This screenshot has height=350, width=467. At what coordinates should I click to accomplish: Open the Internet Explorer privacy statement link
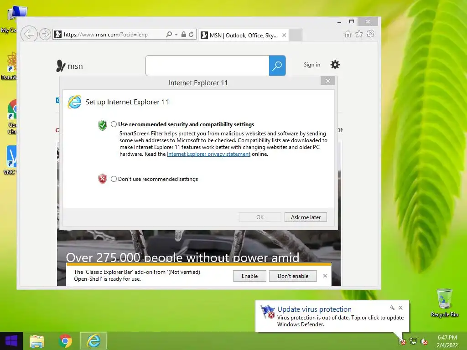(x=208, y=154)
